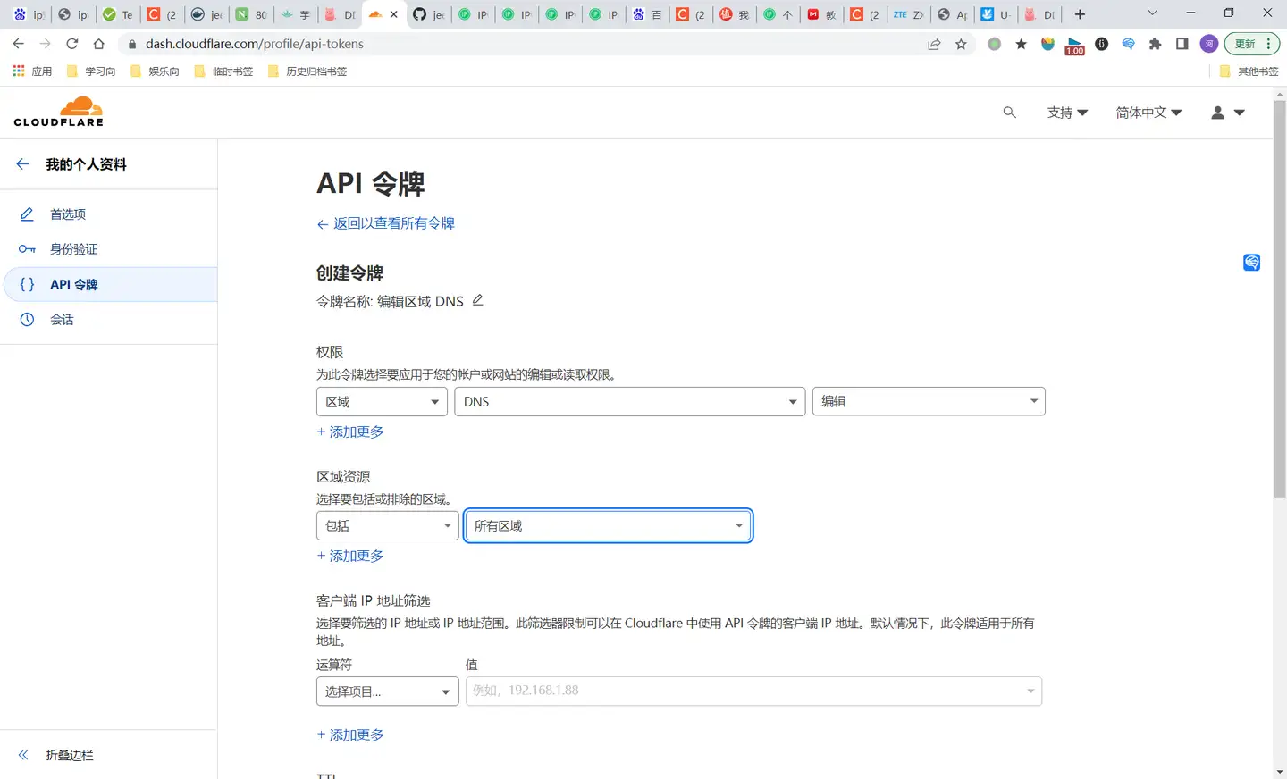The width and height of the screenshot is (1287, 779).
Task: Switch to the GitHub browser tab
Action: point(429,14)
